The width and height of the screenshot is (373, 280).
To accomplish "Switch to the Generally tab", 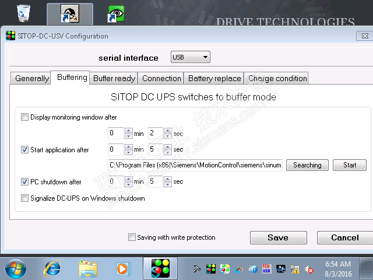I will [31, 78].
